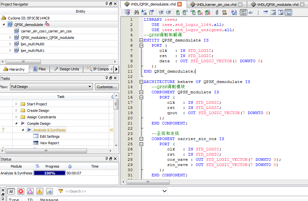
Task: Toggle the critical warnings filter in Messages
Action: click(30, 191)
